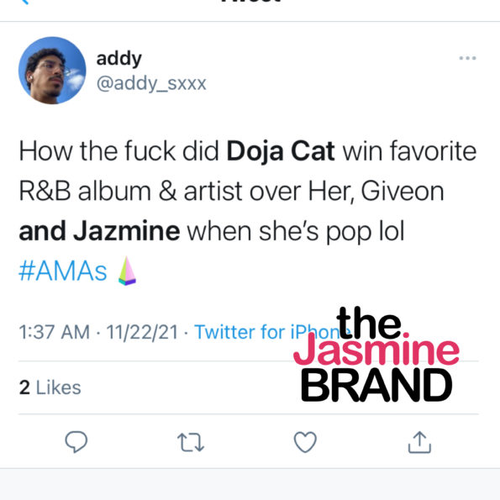Image resolution: width=500 pixels, height=500 pixels.
Task: Open addy's profile picture
Action: pos(52,71)
